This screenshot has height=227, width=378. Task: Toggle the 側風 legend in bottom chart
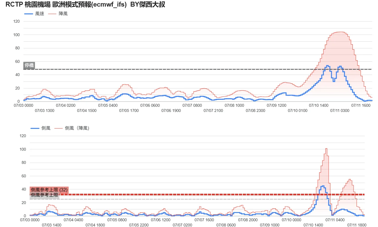(x=40, y=128)
